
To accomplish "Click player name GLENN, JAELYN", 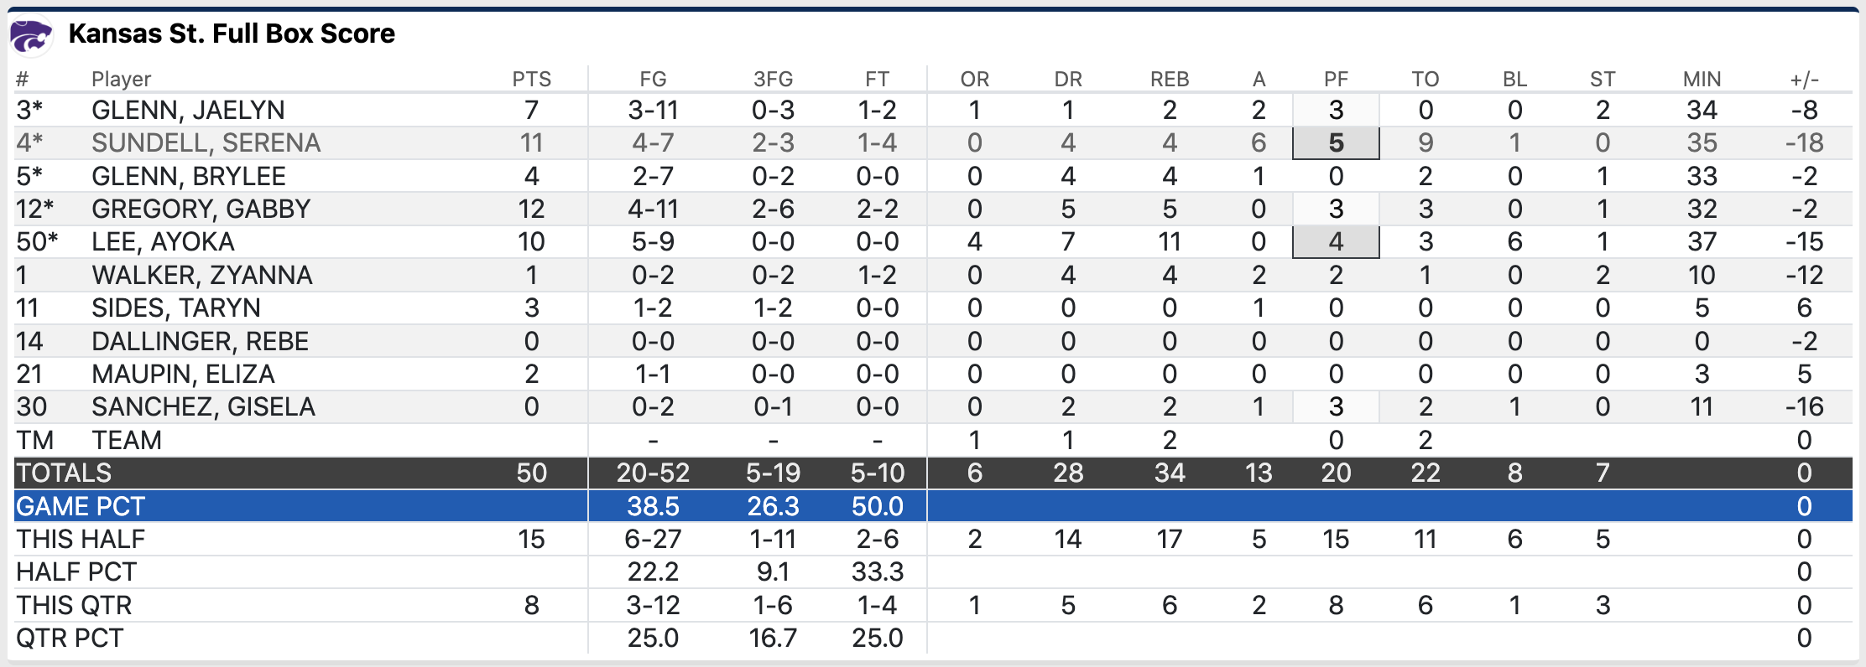I will point(188,110).
